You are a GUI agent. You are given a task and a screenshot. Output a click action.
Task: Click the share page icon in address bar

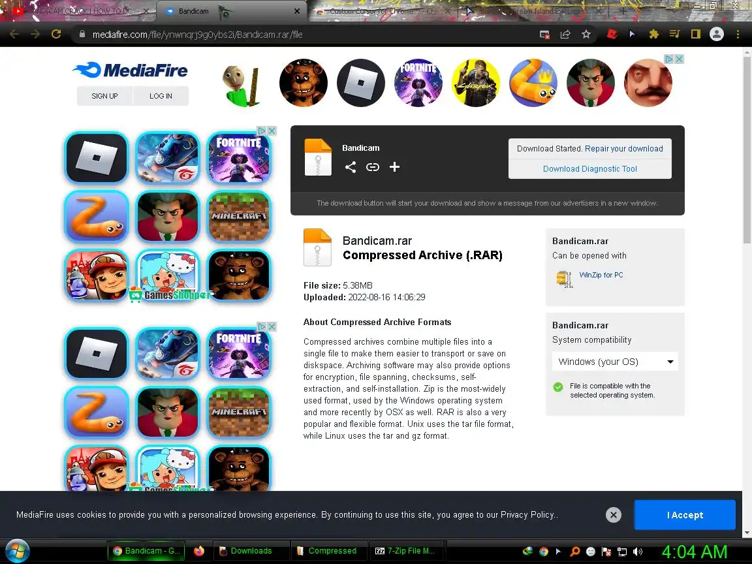pos(565,34)
